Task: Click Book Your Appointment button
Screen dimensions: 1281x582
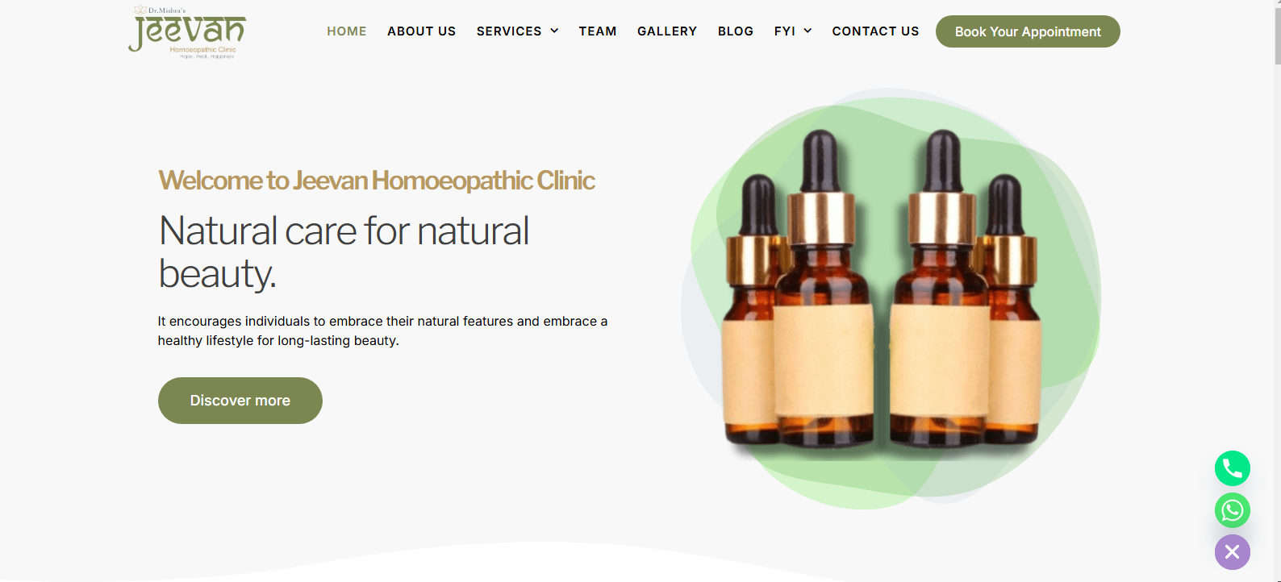Action: [x=1028, y=31]
